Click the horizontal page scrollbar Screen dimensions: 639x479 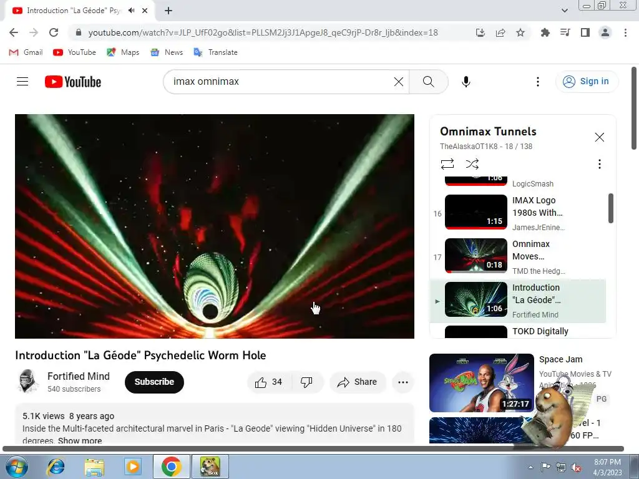313,449
